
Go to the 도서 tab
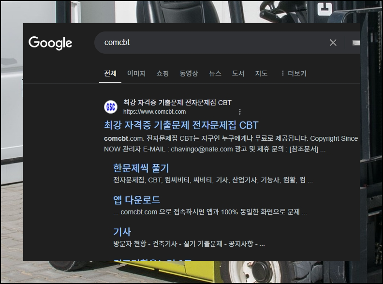(238, 74)
